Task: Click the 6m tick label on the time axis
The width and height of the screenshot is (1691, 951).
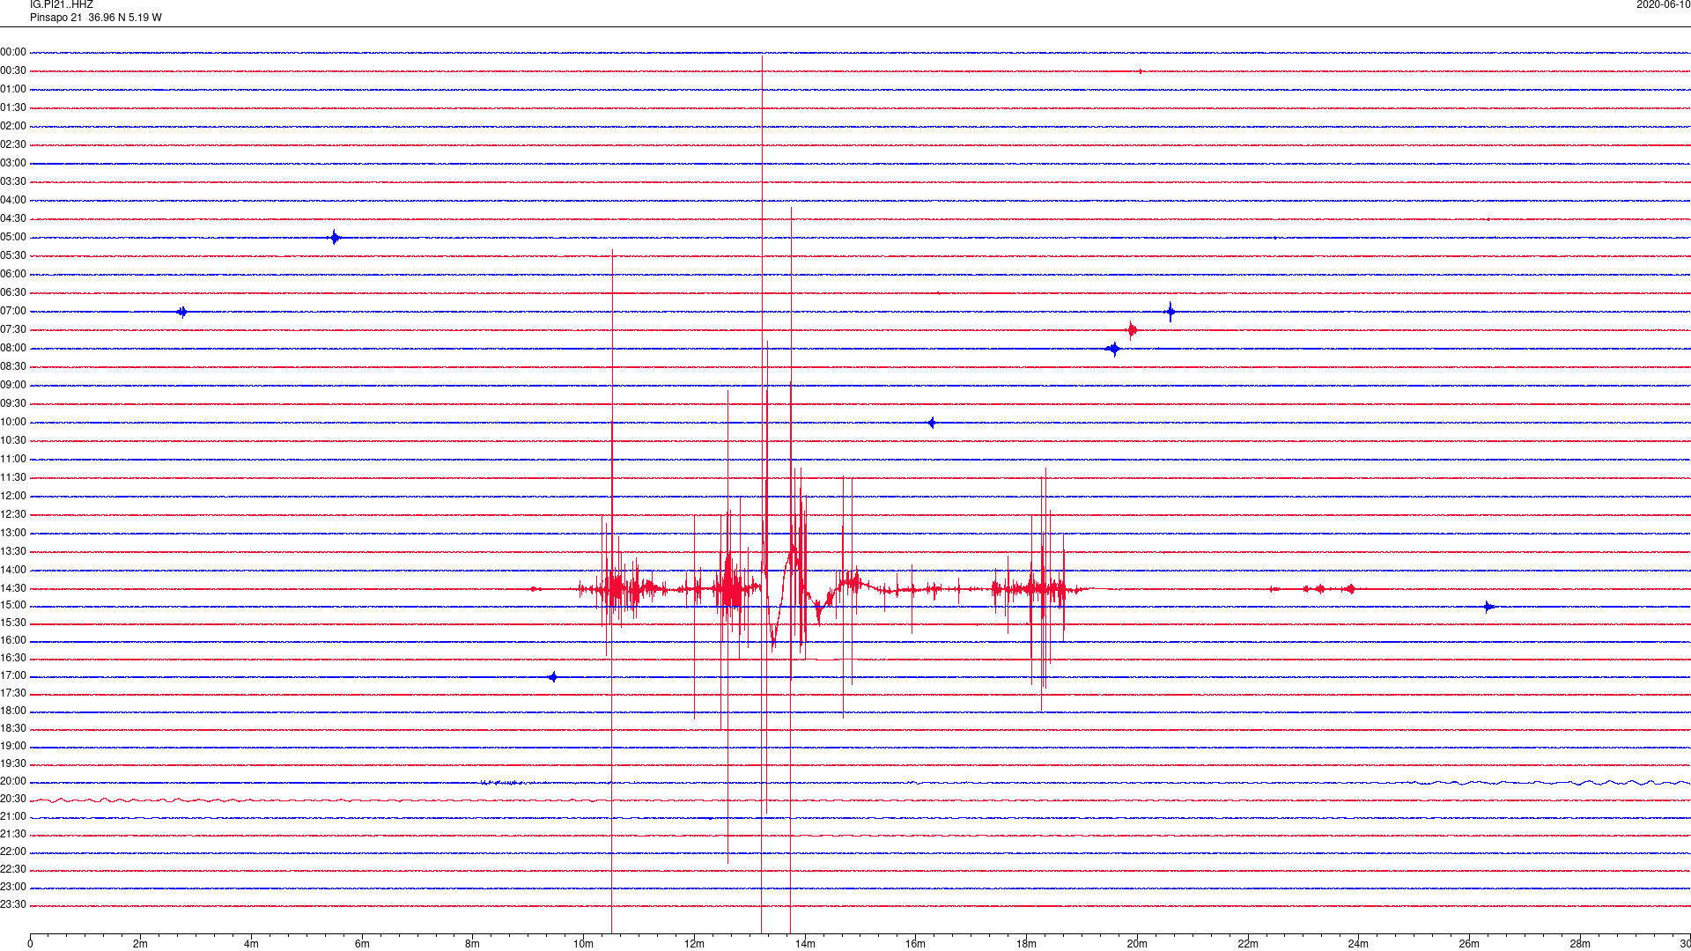Action: (x=362, y=944)
